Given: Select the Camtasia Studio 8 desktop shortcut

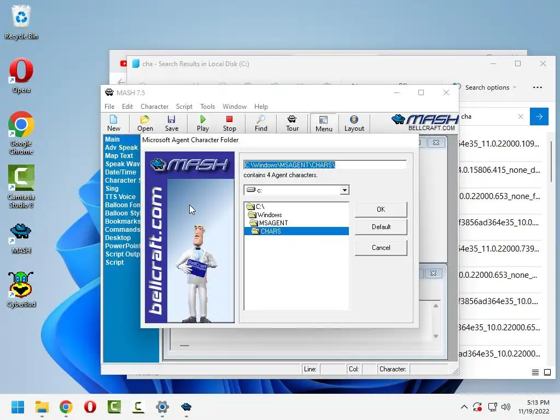Looking at the screenshot, I should [21, 186].
